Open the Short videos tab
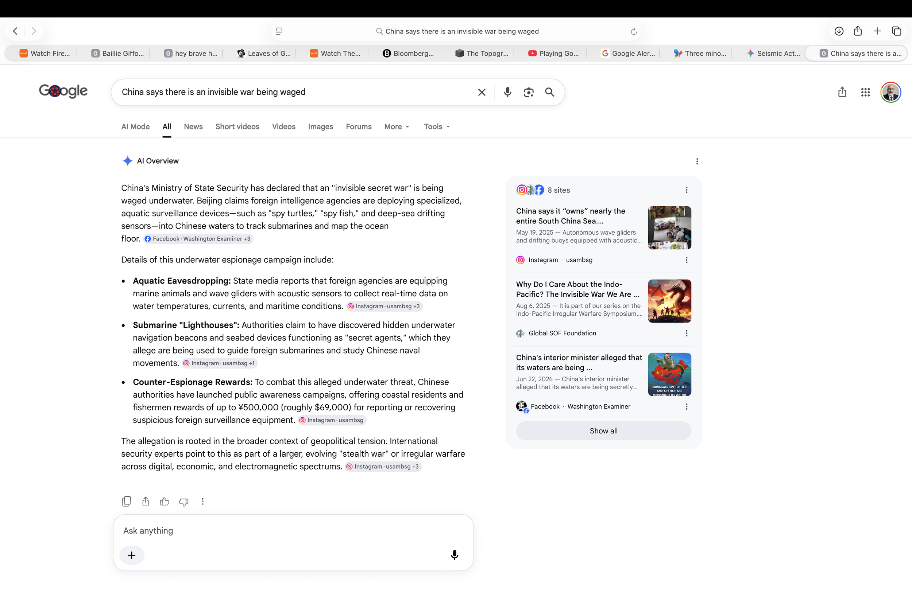912x589 pixels. (x=237, y=126)
